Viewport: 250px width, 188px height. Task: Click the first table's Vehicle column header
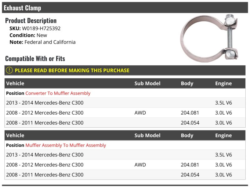[x=15, y=83]
